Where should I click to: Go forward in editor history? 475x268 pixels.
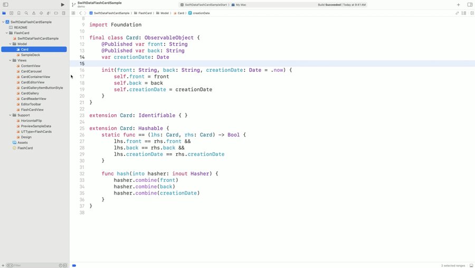tap(85, 13)
